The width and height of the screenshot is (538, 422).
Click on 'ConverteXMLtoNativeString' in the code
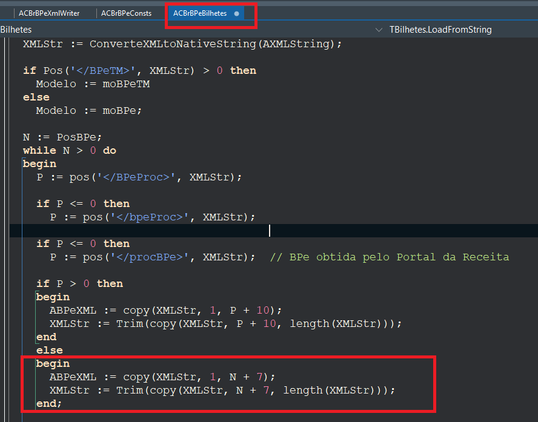[x=173, y=44]
